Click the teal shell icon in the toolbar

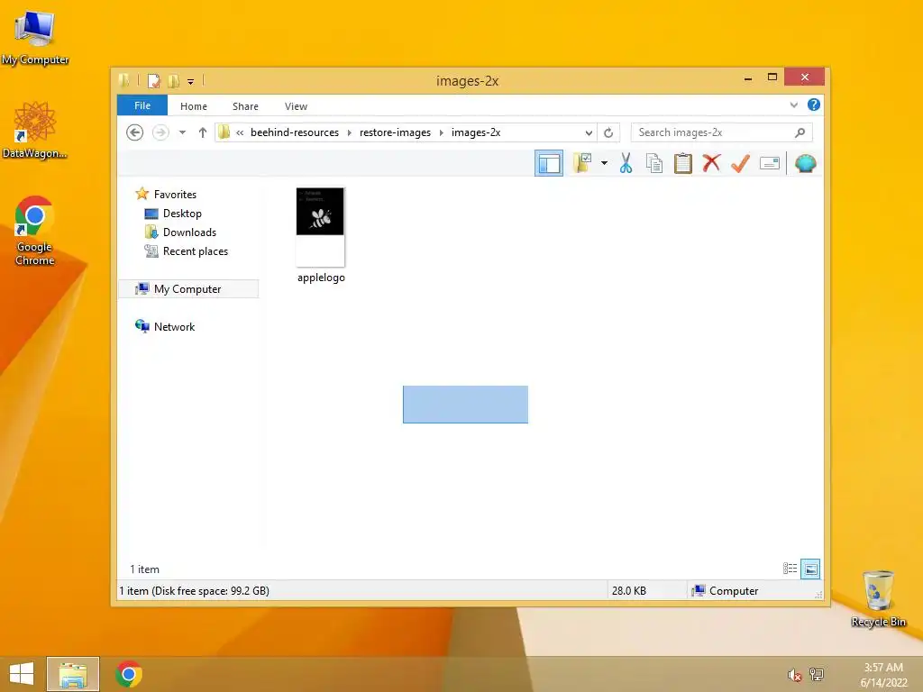805,163
